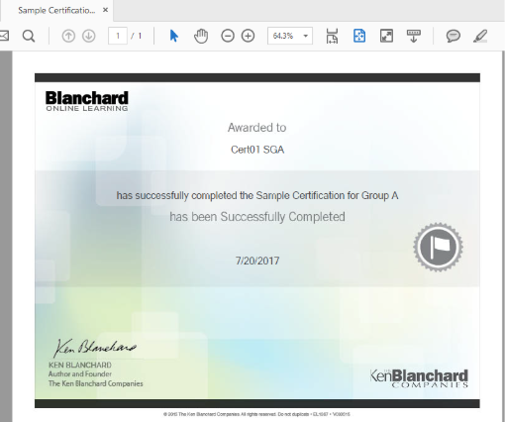Switch to Sample Certification document tab
The width and height of the screenshot is (505, 422).
56,11
